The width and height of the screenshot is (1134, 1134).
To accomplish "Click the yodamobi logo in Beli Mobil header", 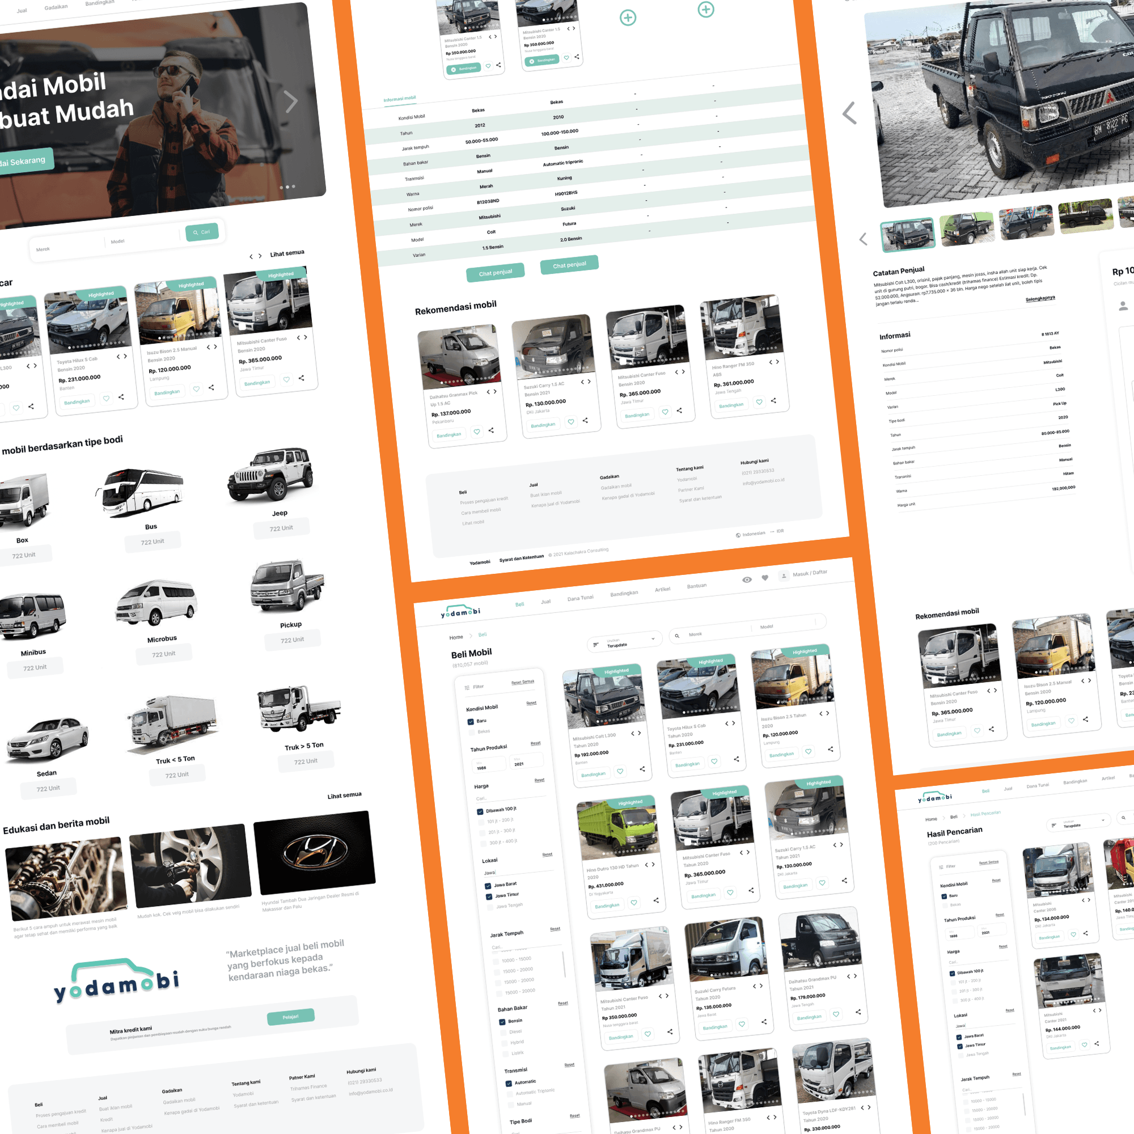I will click(x=461, y=612).
